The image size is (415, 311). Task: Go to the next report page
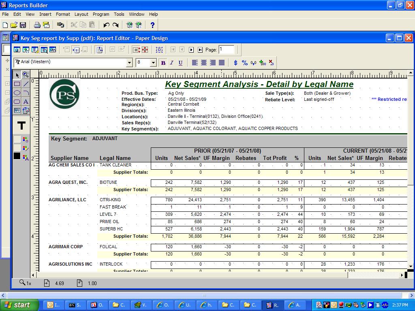coord(191,49)
